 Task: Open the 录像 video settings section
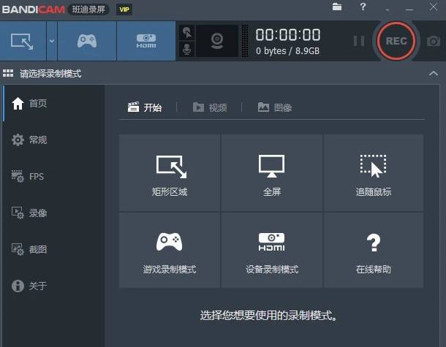tap(53, 213)
